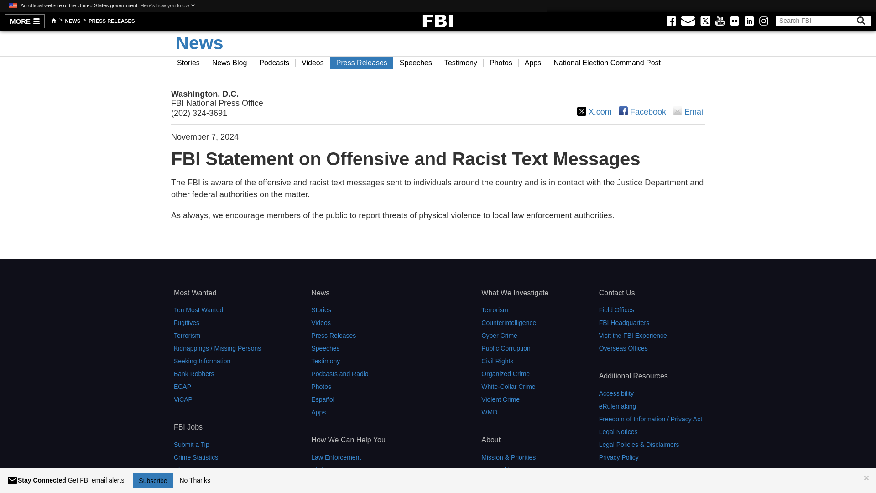
Task: Click No Thanks on cookie banner
Action: point(195,480)
